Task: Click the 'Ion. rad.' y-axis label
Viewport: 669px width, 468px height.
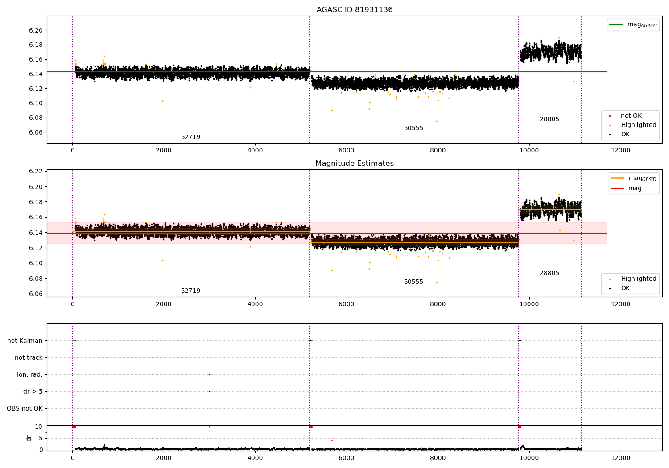Action: [30, 374]
